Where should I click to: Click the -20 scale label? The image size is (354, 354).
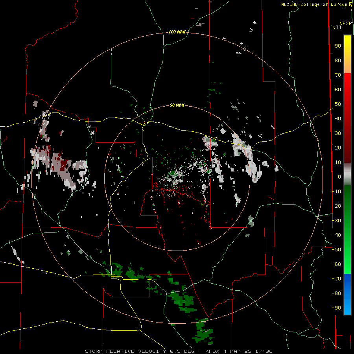pos(336,206)
